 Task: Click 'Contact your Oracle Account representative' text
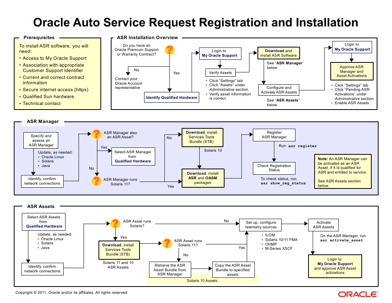[x=128, y=83]
